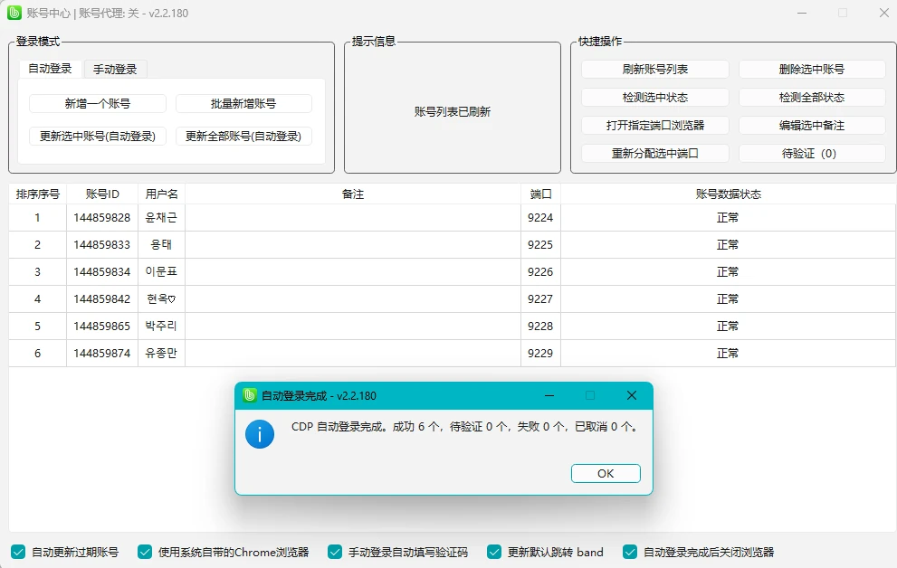Select account ID 144859828
Viewport: 897px width, 568px height.
101,218
